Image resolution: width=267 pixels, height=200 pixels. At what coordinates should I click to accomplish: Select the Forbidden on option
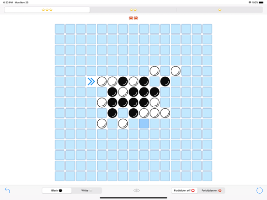[x=211, y=190]
